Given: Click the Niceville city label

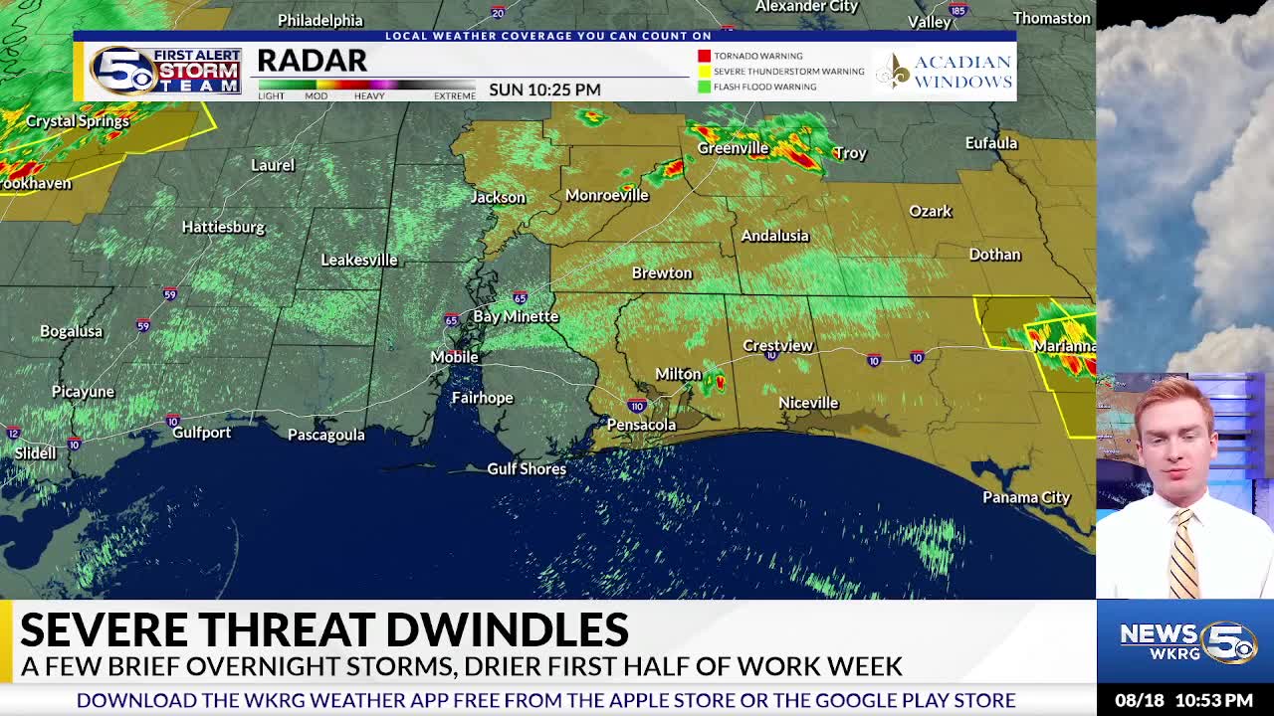Looking at the screenshot, I should [808, 403].
